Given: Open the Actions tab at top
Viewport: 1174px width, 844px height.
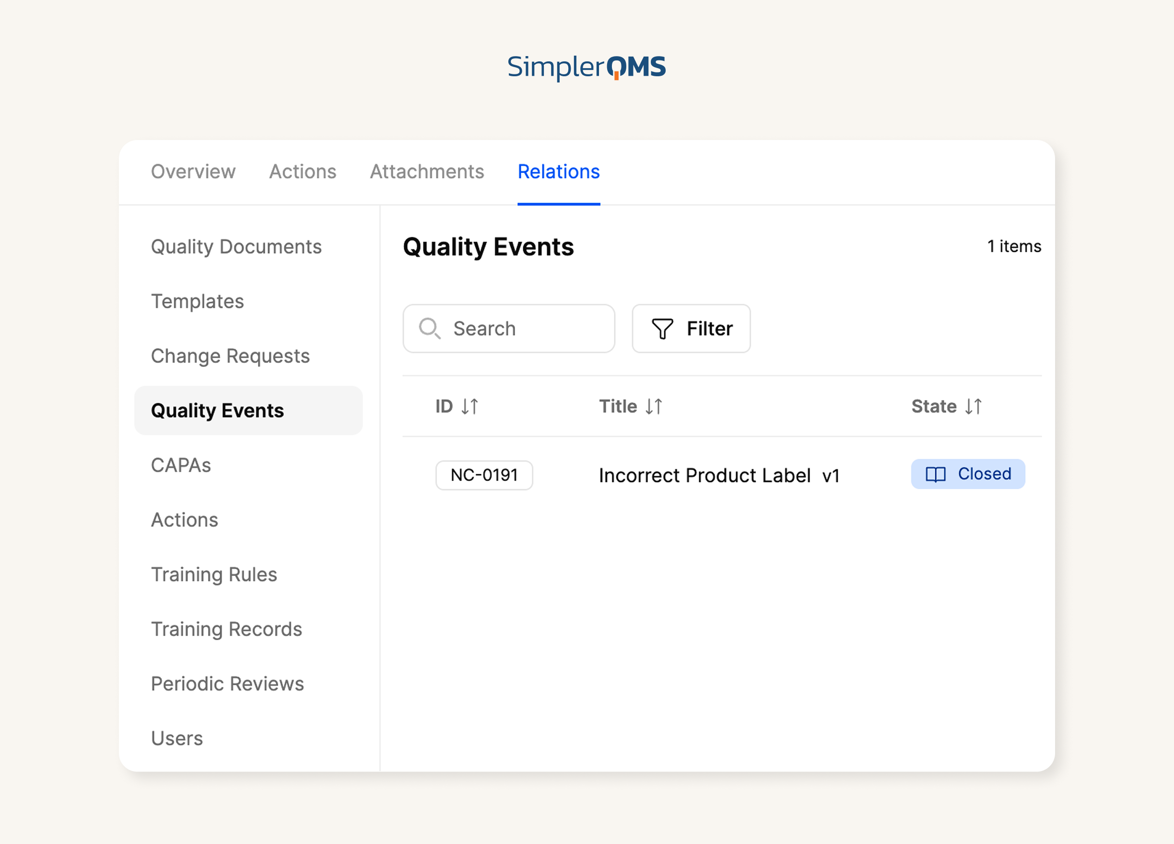Looking at the screenshot, I should 303,171.
